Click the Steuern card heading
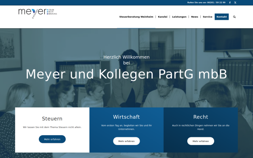The height and width of the screenshot is (158, 253). click(52, 119)
